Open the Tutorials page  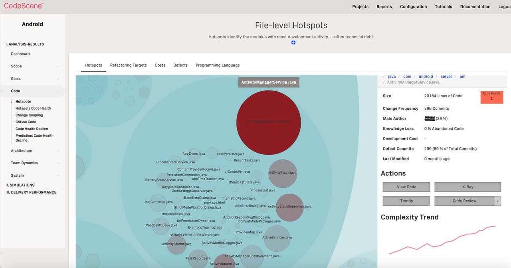[x=444, y=7]
